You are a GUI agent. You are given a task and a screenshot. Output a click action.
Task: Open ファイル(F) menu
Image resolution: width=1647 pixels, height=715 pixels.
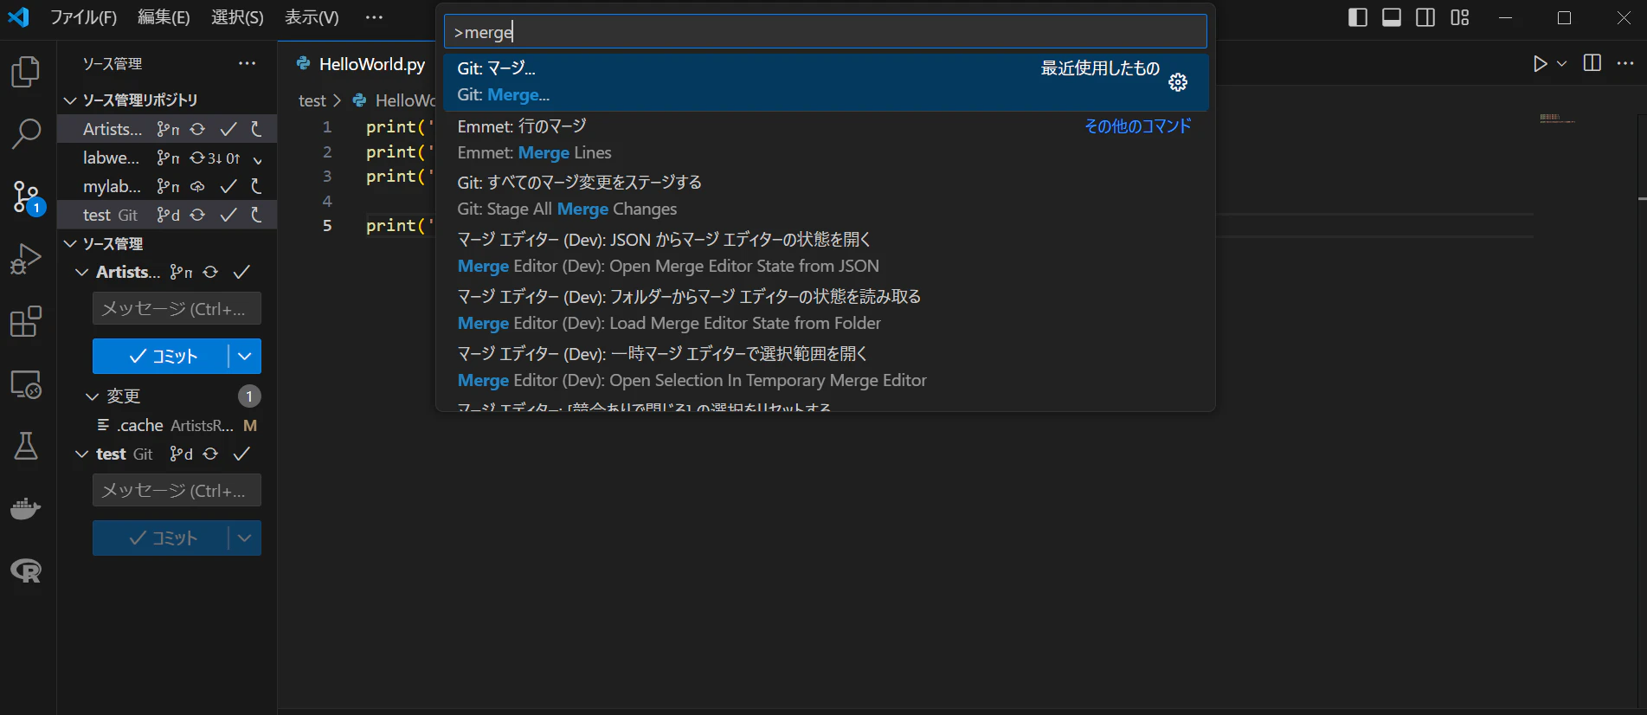83,17
